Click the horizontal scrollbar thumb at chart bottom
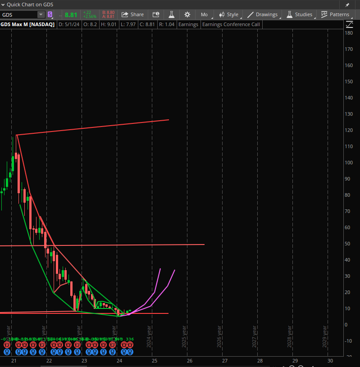This screenshot has width=360, height=367. [64, 366]
